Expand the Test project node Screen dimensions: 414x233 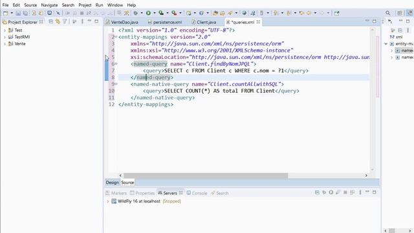pyautogui.click(x=5, y=30)
